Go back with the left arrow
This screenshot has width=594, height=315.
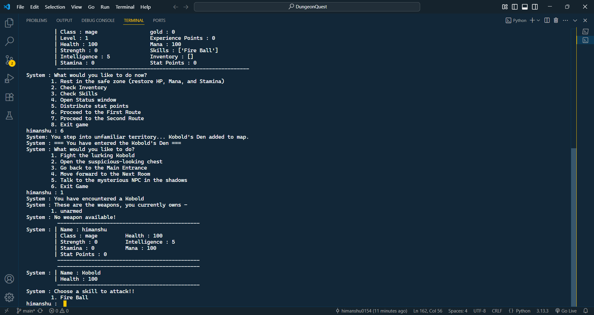pos(176,7)
